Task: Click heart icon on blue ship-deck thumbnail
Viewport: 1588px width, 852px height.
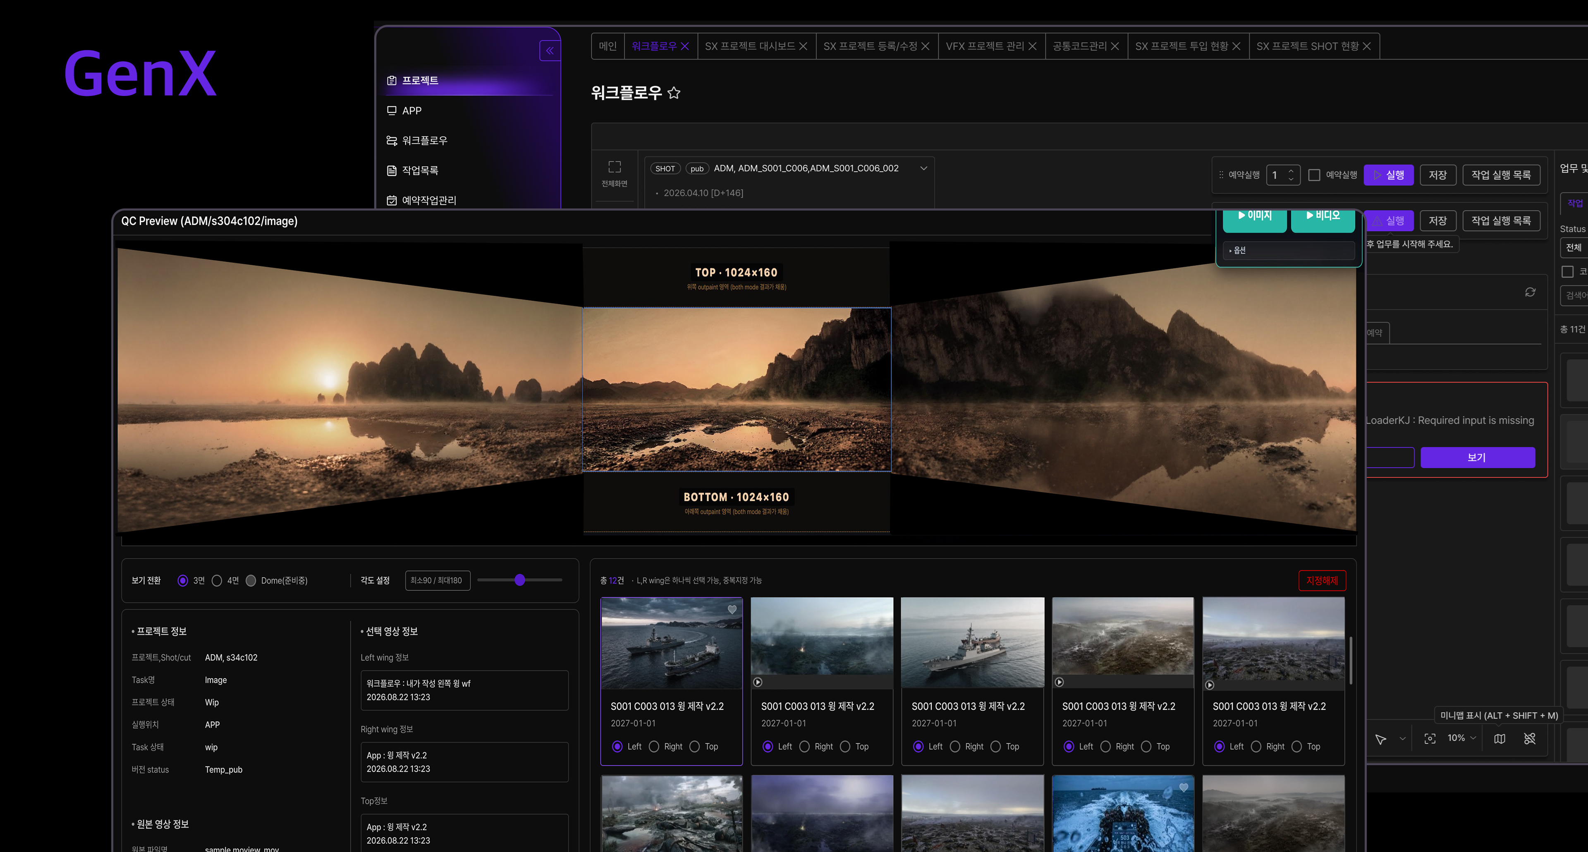Action: click(1183, 787)
